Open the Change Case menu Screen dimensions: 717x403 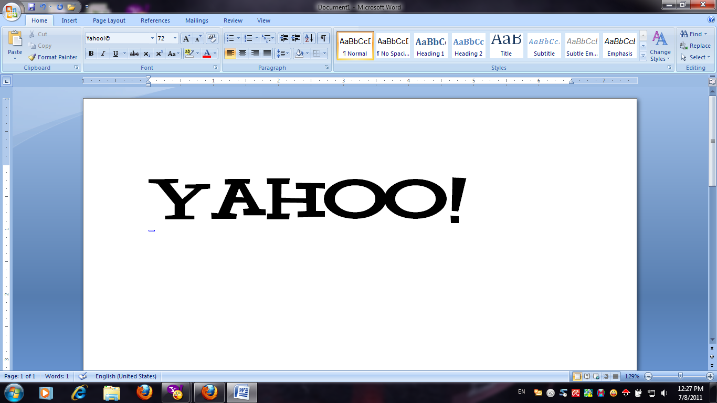(x=173, y=54)
